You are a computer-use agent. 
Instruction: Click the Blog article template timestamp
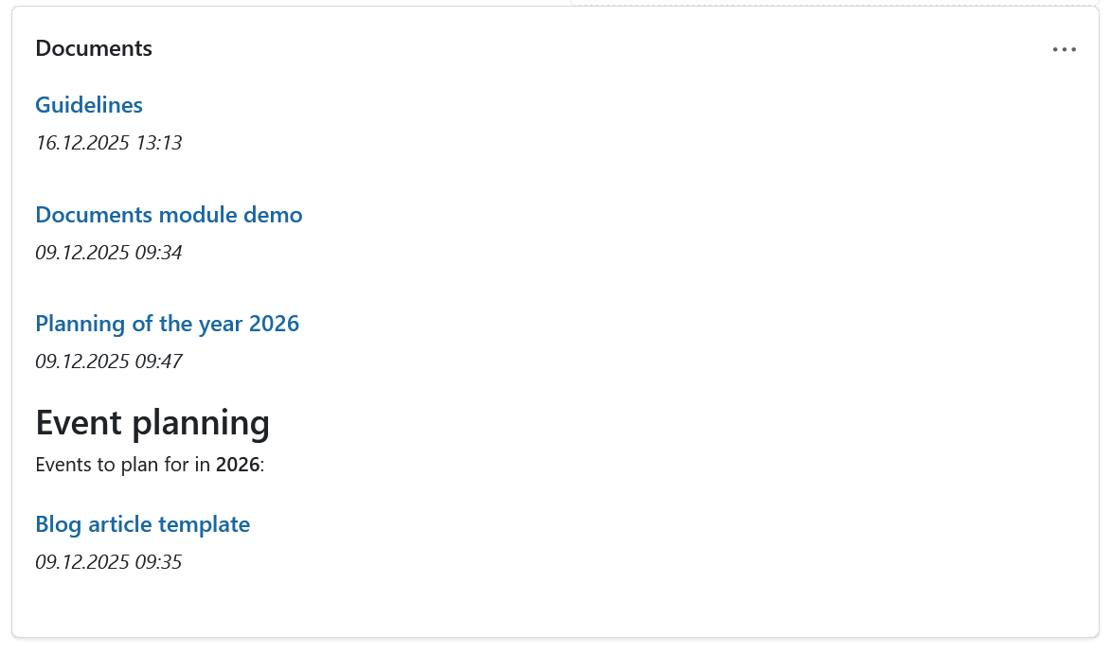(108, 561)
